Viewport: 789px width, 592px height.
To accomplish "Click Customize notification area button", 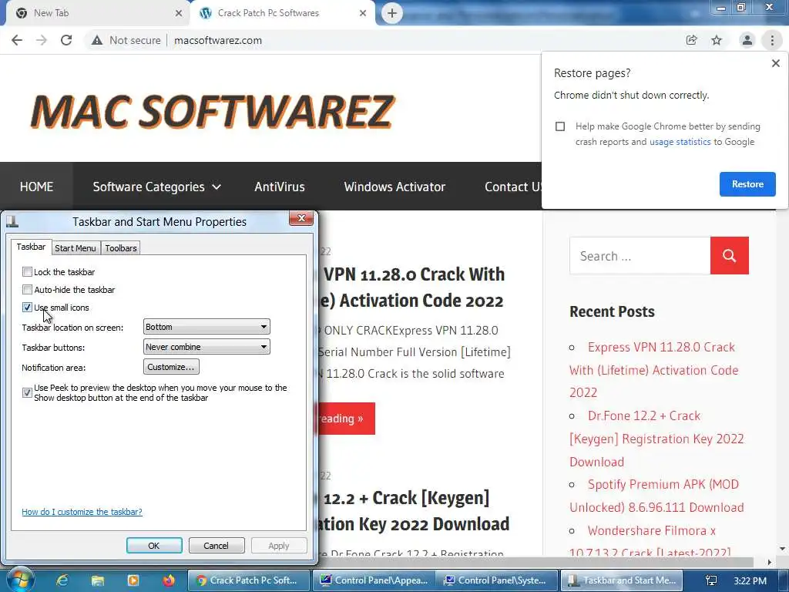I will [x=171, y=367].
